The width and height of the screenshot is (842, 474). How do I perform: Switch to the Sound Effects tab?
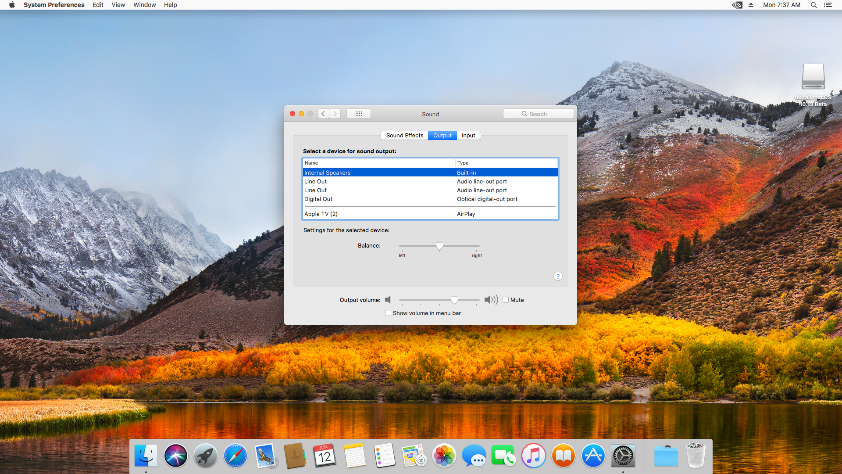point(404,135)
